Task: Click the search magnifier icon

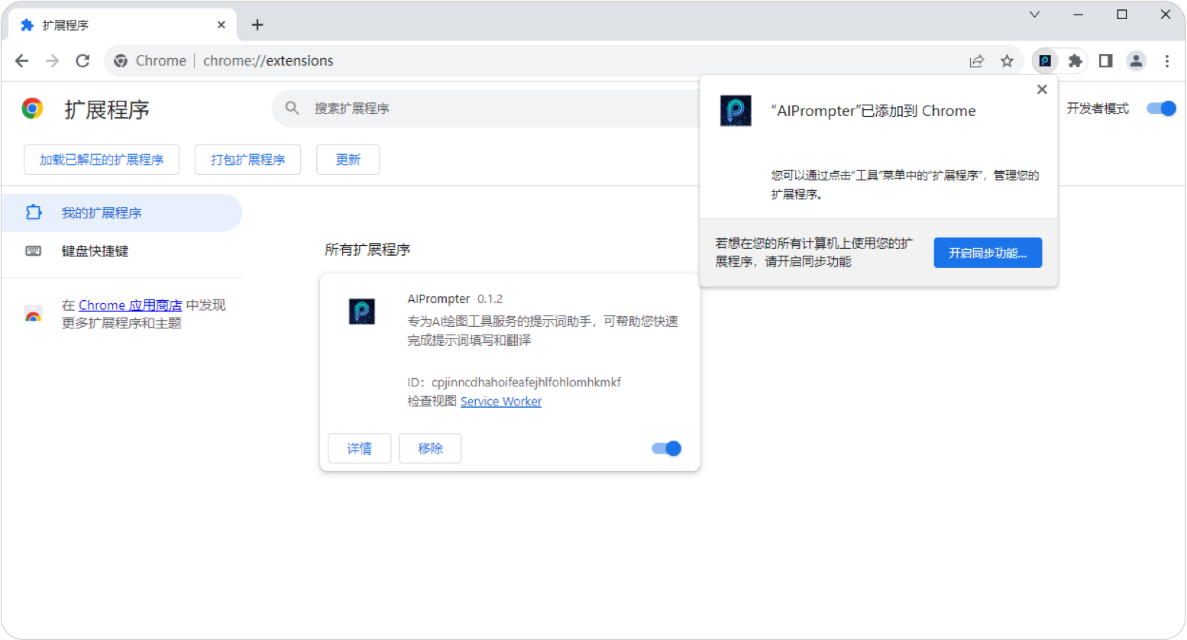Action: click(292, 108)
